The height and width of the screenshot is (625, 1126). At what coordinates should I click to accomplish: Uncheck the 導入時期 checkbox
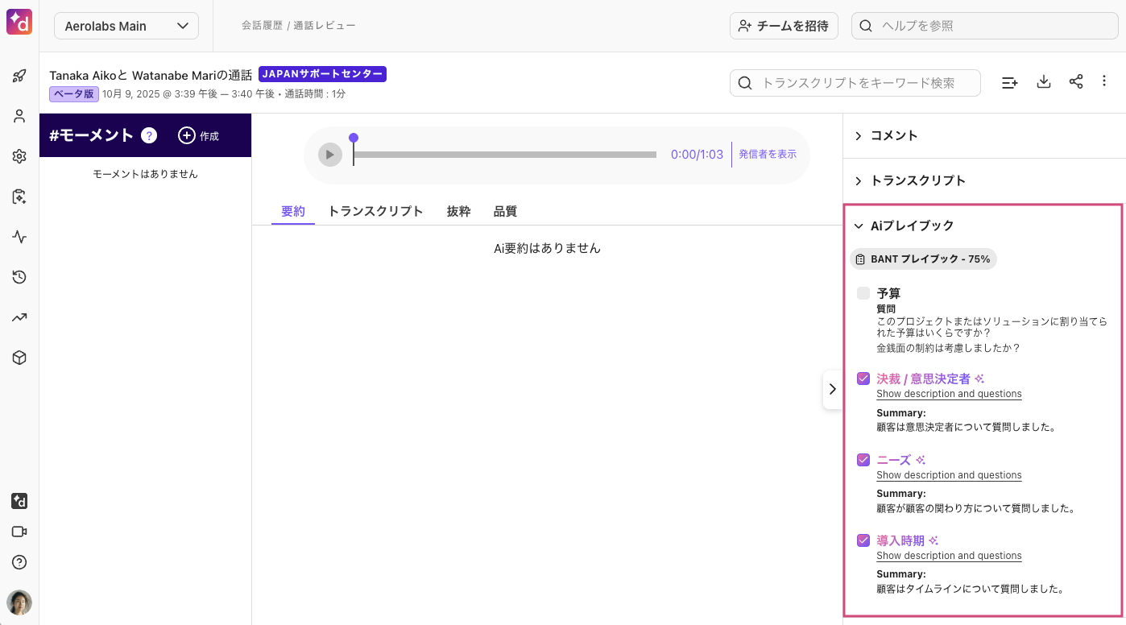(x=863, y=540)
